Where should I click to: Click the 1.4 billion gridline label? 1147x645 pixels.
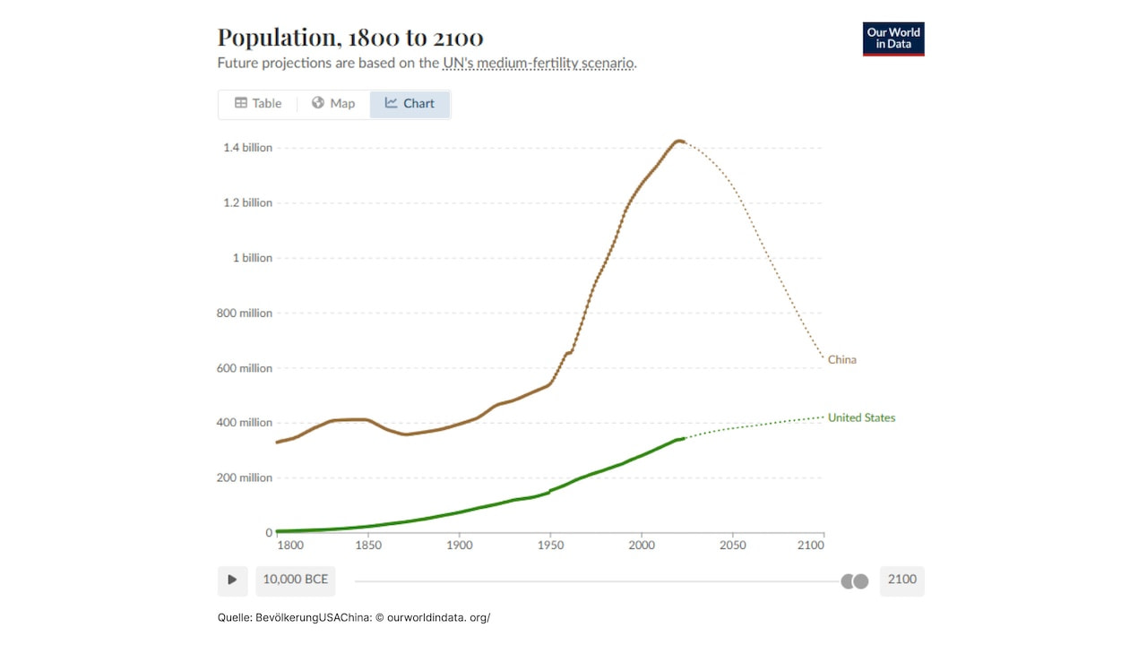247,147
